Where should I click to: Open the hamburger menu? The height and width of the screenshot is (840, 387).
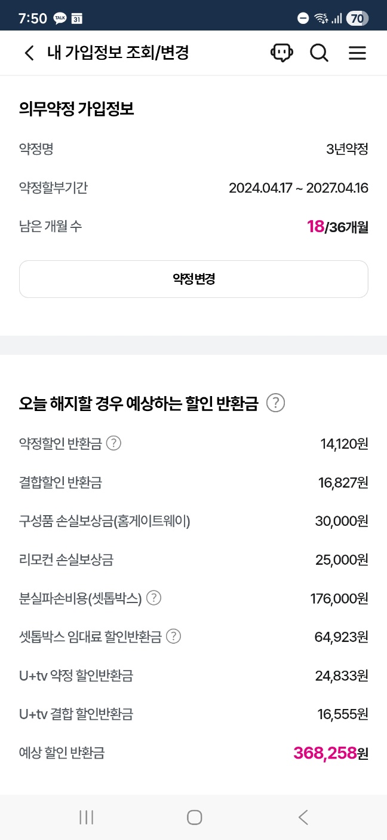357,53
